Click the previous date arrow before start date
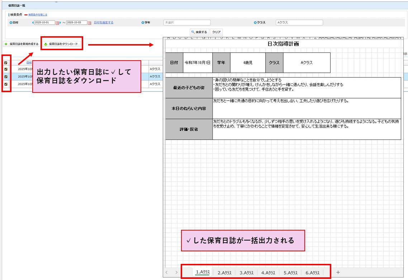The height and width of the screenshot is (280, 408). pos(33,23)
